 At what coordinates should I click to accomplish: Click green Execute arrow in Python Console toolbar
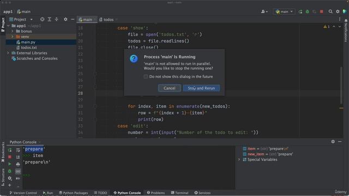10,164
